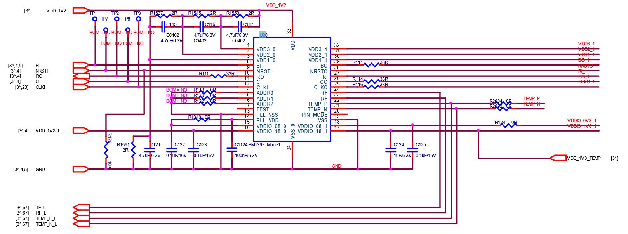Screen dimensions: 628x234
Task: Select the TEMP_N_L port symbol
Action: click(81, 224)
